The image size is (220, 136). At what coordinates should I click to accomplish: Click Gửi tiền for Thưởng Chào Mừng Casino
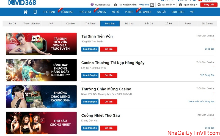click(109, 102)
